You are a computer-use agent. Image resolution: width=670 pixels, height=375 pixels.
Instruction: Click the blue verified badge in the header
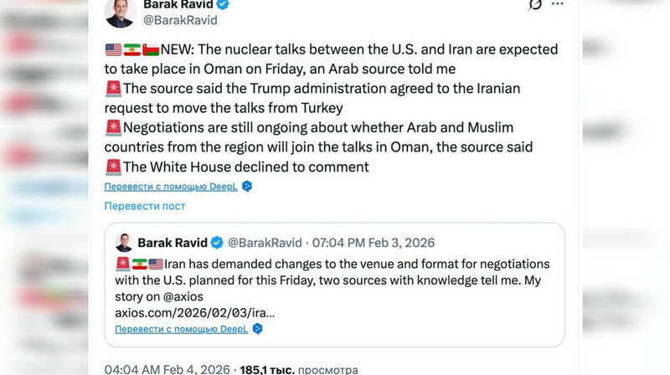click(224, 4)
